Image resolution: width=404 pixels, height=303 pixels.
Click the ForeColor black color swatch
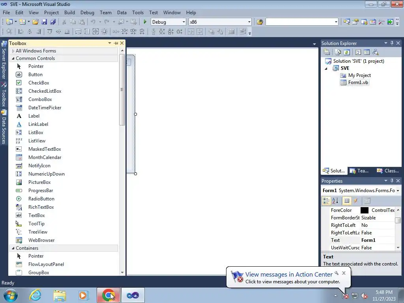364,210
